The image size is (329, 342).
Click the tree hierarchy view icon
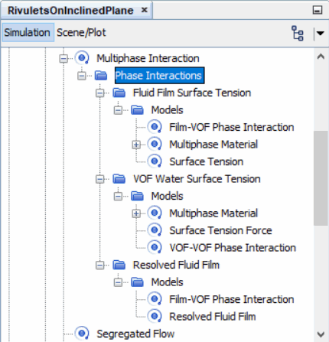pyautogui.click(x=298, y=33)
